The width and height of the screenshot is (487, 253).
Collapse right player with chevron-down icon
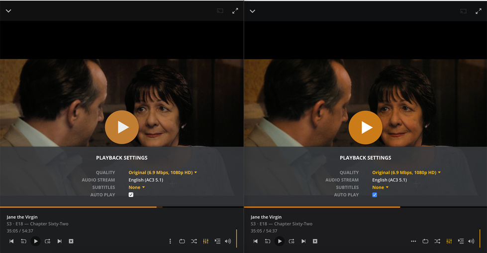(253, 11)
